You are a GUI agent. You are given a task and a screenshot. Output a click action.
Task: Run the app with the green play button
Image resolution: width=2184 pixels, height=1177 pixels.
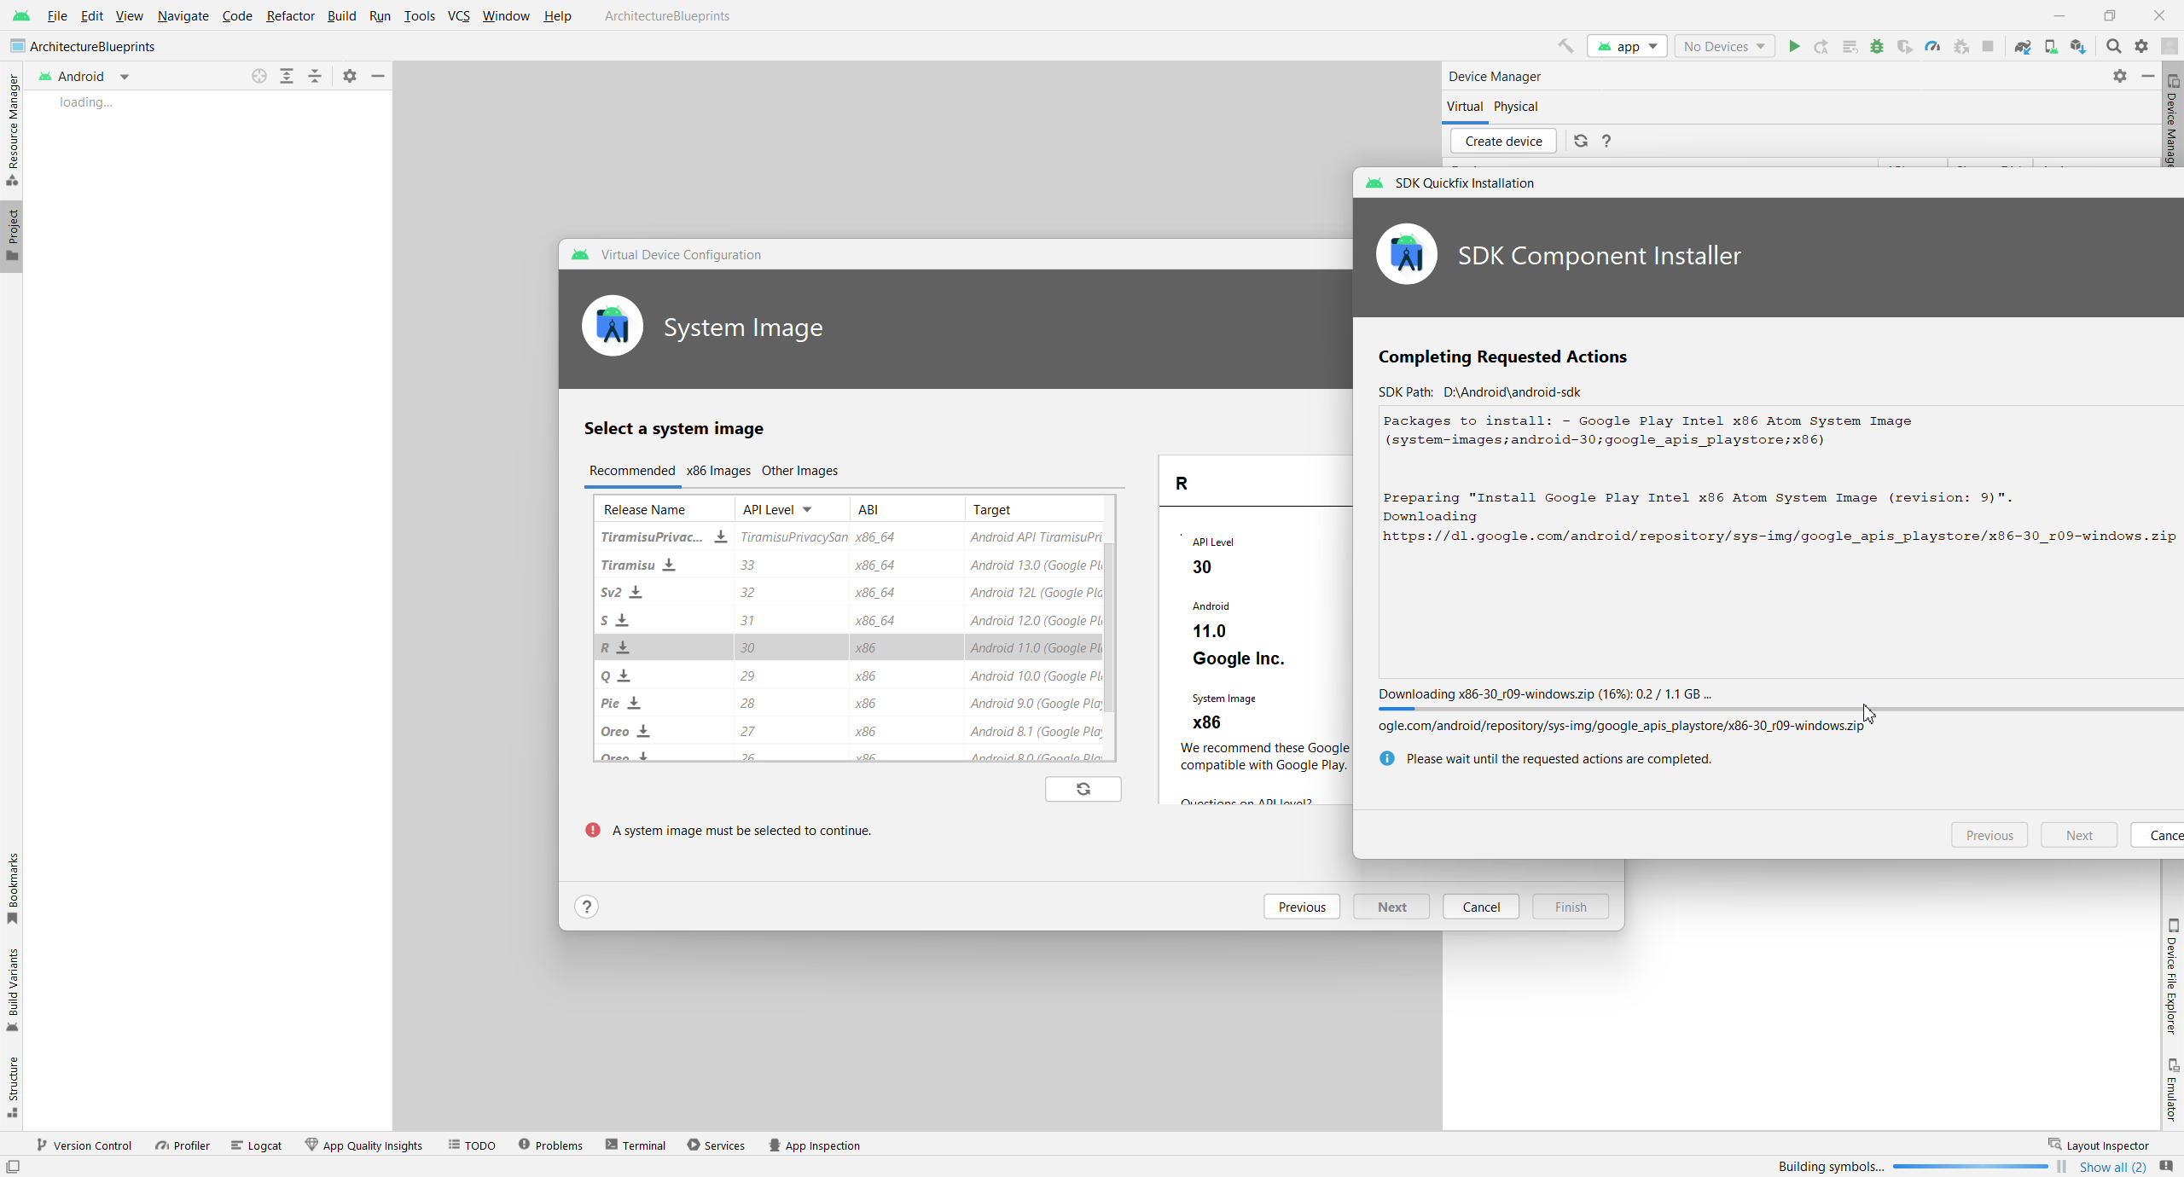(x=1793, y=46)
